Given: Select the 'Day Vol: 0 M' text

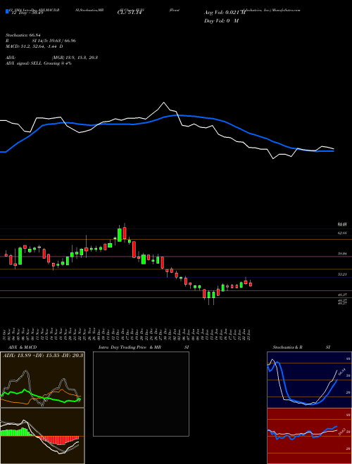Looking at the screenshot, I should click(221, 21).
